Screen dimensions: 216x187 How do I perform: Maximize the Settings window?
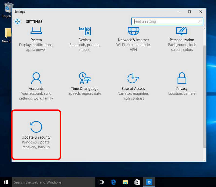click(190, 12)
